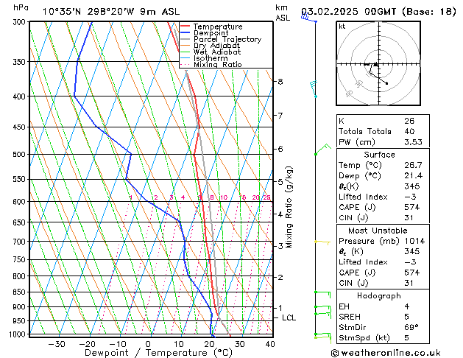
Task: Click the weatheronline.co.uk copyright text
Action: 386,353
